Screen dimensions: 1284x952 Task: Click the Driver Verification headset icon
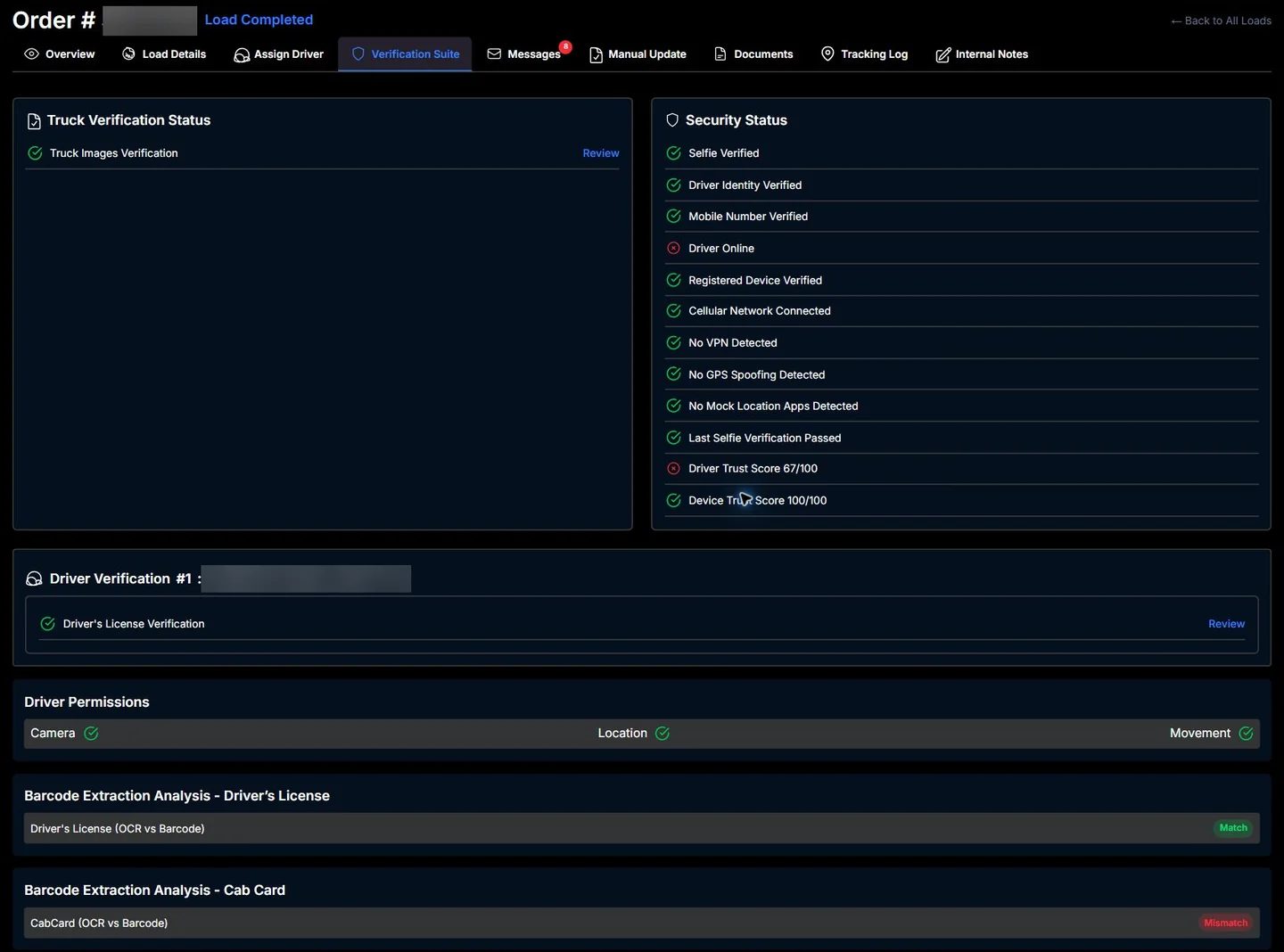[x=34, y=579]
